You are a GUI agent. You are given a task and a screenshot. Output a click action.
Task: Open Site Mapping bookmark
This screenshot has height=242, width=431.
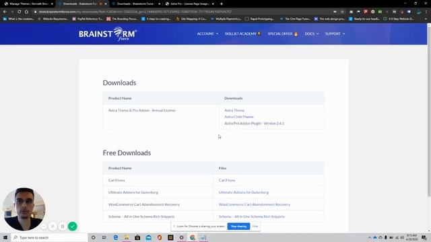pos(191,19)
